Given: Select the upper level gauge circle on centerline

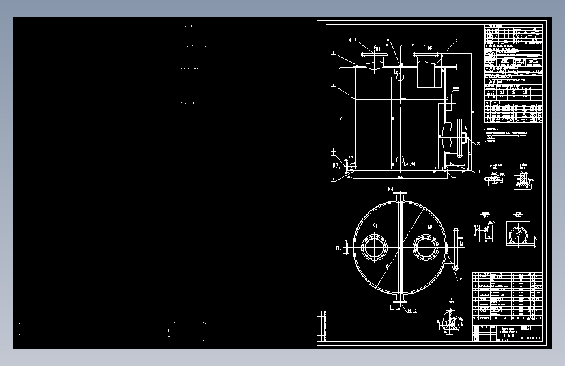Looking at the screenshot, I should pyautogui.click(x=400, y=76).
